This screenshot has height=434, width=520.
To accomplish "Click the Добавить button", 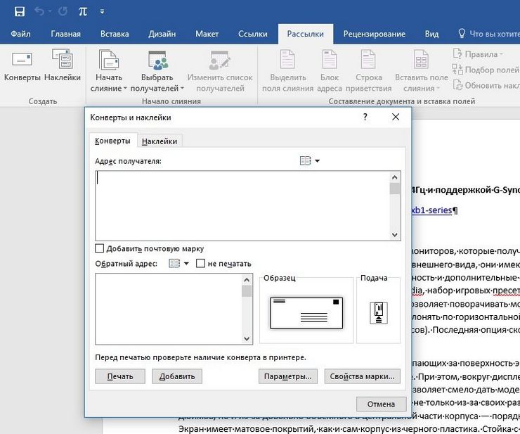I will pyautogui.click(x=177, y=376).
